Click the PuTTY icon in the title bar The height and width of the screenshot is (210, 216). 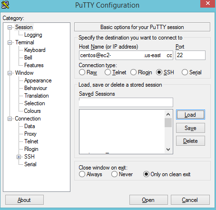[5, 5]
